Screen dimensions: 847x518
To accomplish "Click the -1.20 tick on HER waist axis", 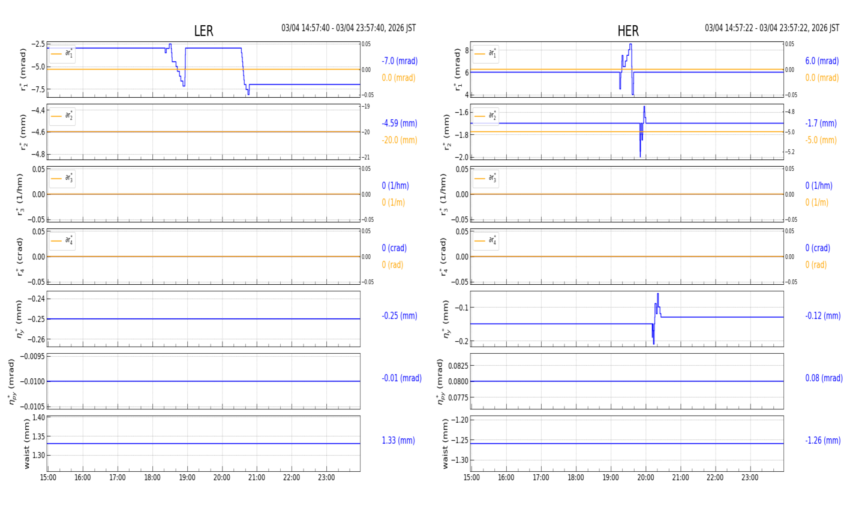I will 459,420.
